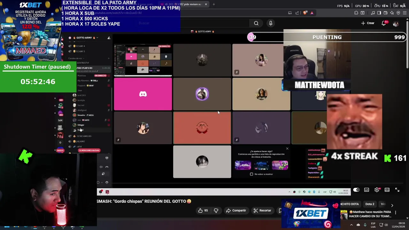409x230 pixels.
Task: Toggle YouTube autoplay switch
Action: coord(356,190)
